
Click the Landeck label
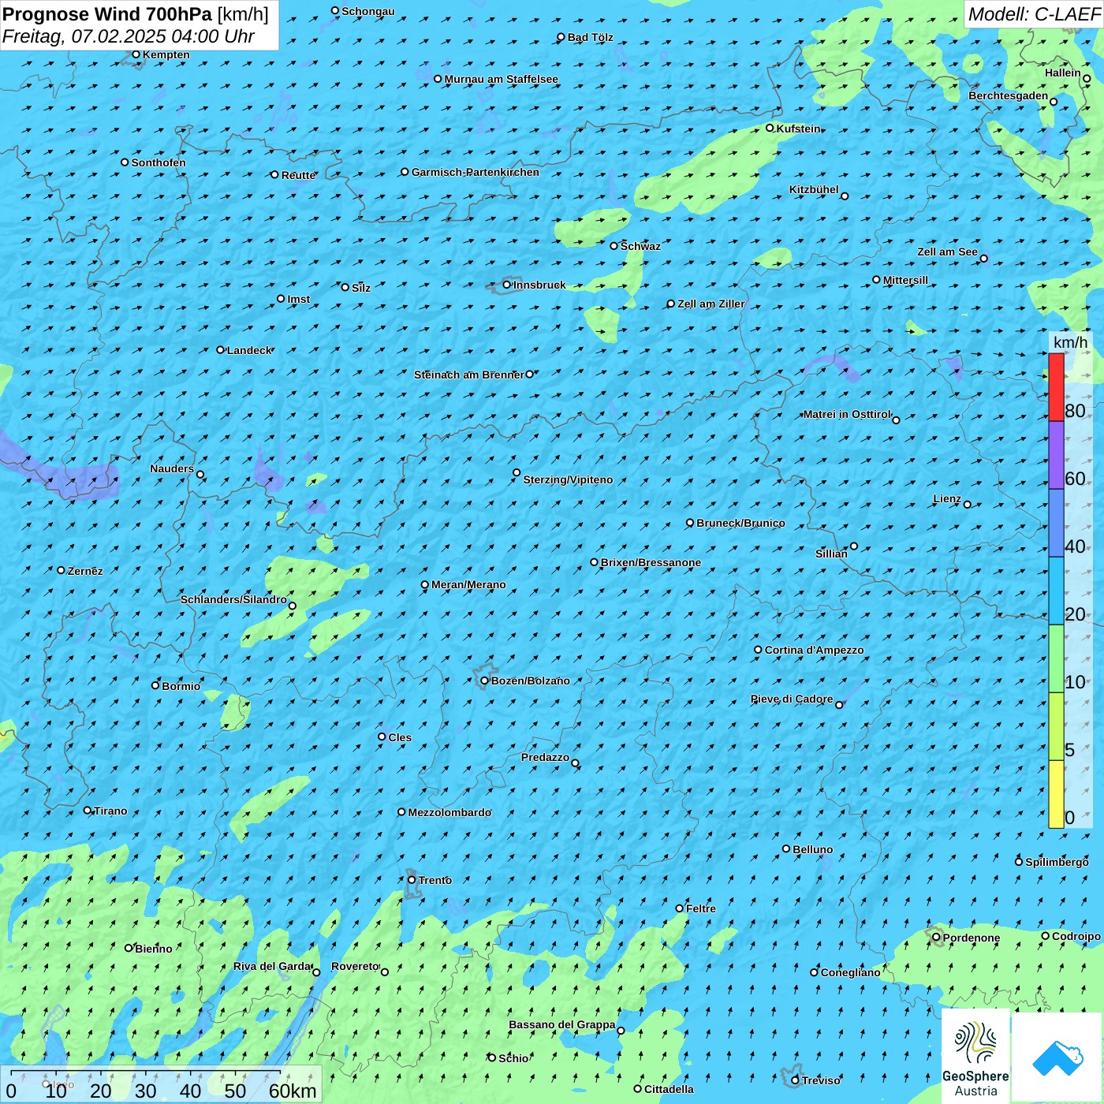pos(249,350)
